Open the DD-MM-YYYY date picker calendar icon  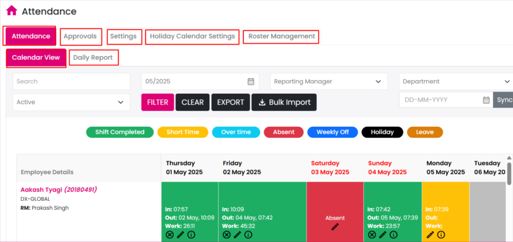(x=486, y=100)
